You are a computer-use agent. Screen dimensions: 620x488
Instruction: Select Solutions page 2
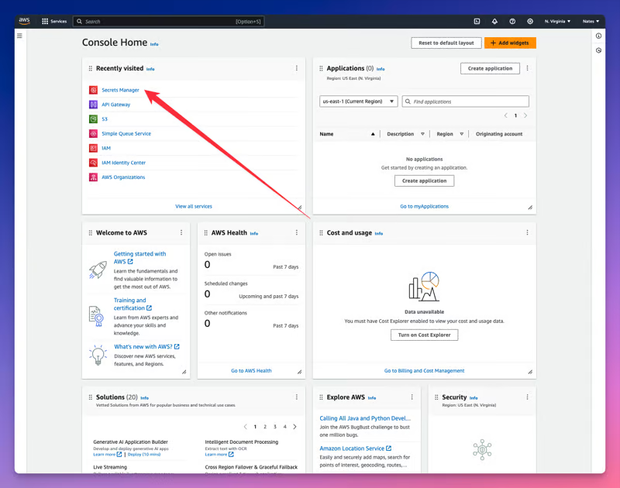pyautogui.click(x=265, y=427)
